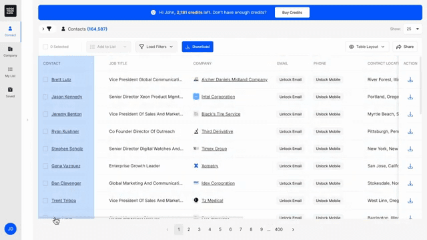Expand the filter panel chevron
Image resolution: width=427 pixels, height=240 pixels.
(x=43, y=29)
